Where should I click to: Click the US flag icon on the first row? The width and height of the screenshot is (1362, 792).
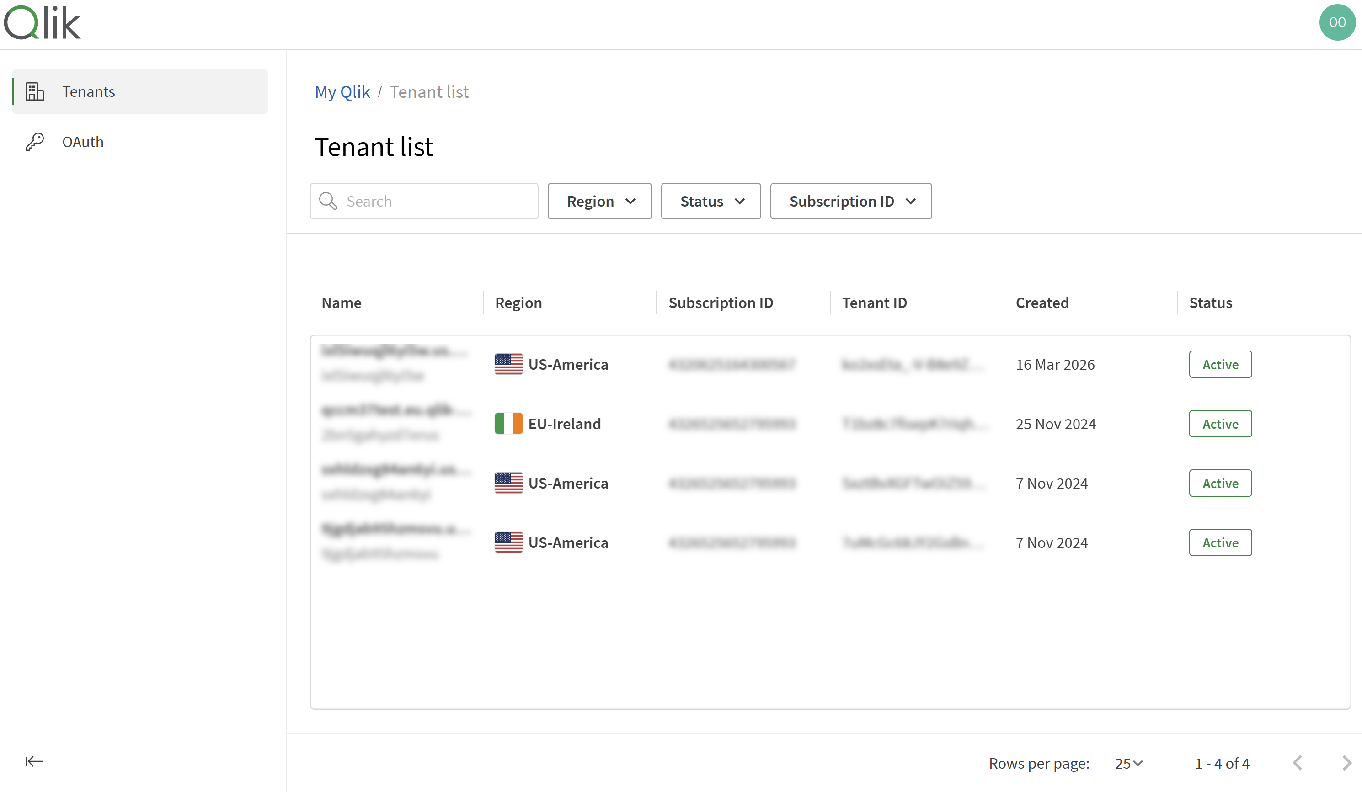pos(508,364)
